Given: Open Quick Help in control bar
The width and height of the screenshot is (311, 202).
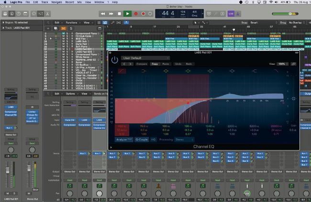Looking at the screenshot, I should click(x=19, y=14).
